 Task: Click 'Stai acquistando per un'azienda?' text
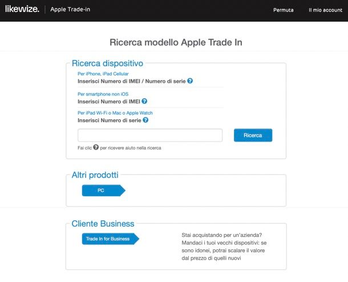point(222,235)
